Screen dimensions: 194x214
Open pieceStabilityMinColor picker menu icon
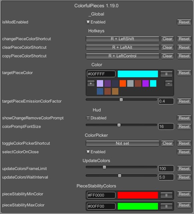[166, 195]
